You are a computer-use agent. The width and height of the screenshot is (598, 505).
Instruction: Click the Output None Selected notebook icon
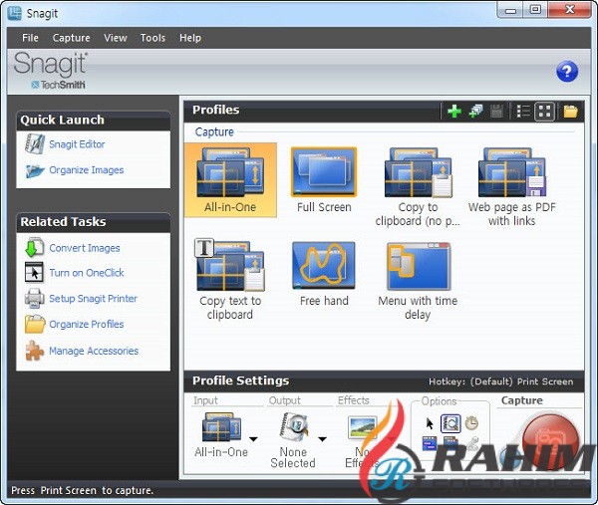click(293, 426)
